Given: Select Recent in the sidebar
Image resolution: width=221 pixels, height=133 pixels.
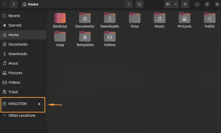Looking at the screenshot, I should tap(14, 16).
